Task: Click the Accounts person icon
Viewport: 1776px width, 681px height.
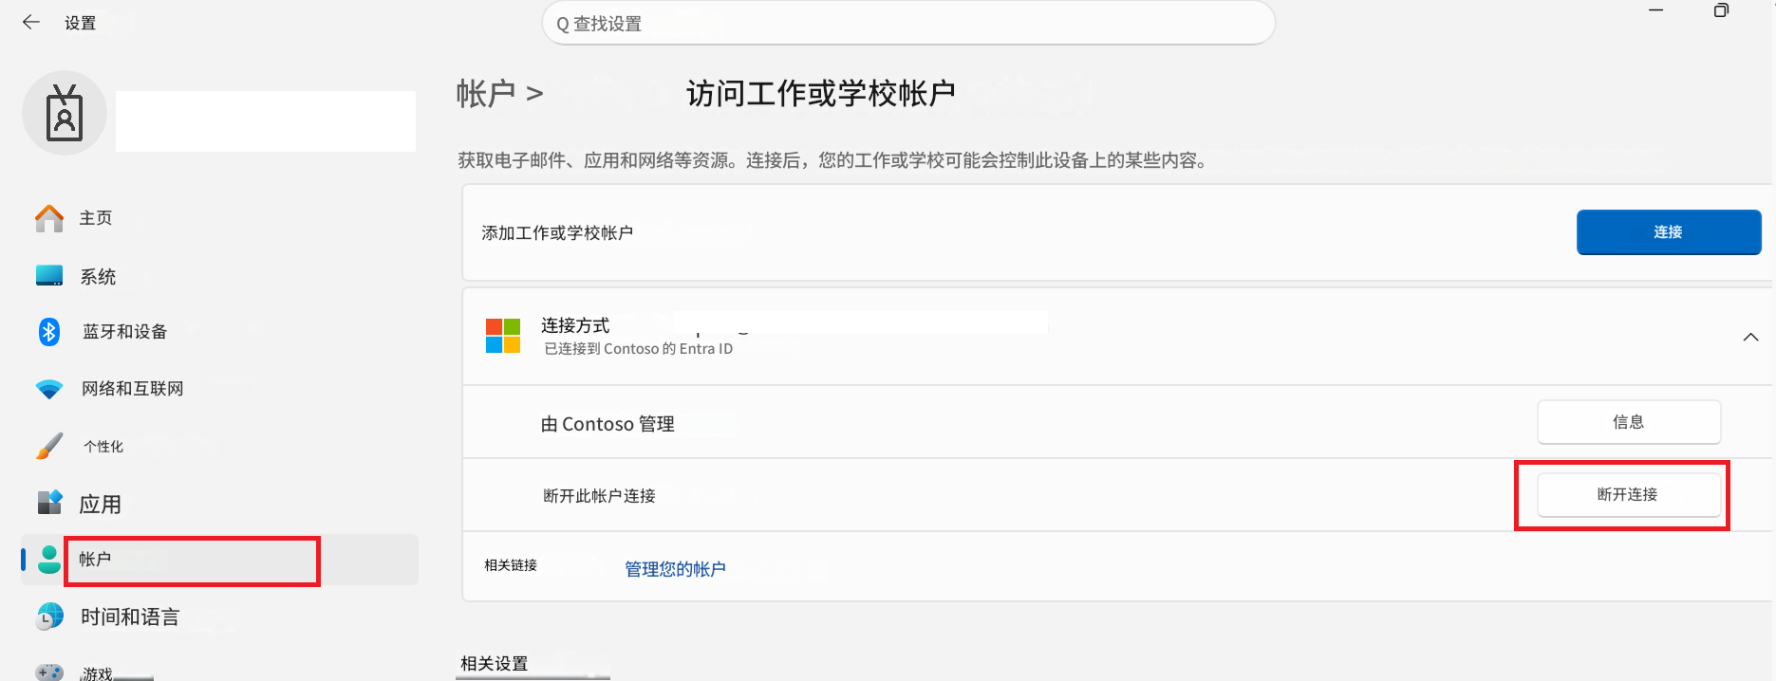Action: (x=49, y=560)
